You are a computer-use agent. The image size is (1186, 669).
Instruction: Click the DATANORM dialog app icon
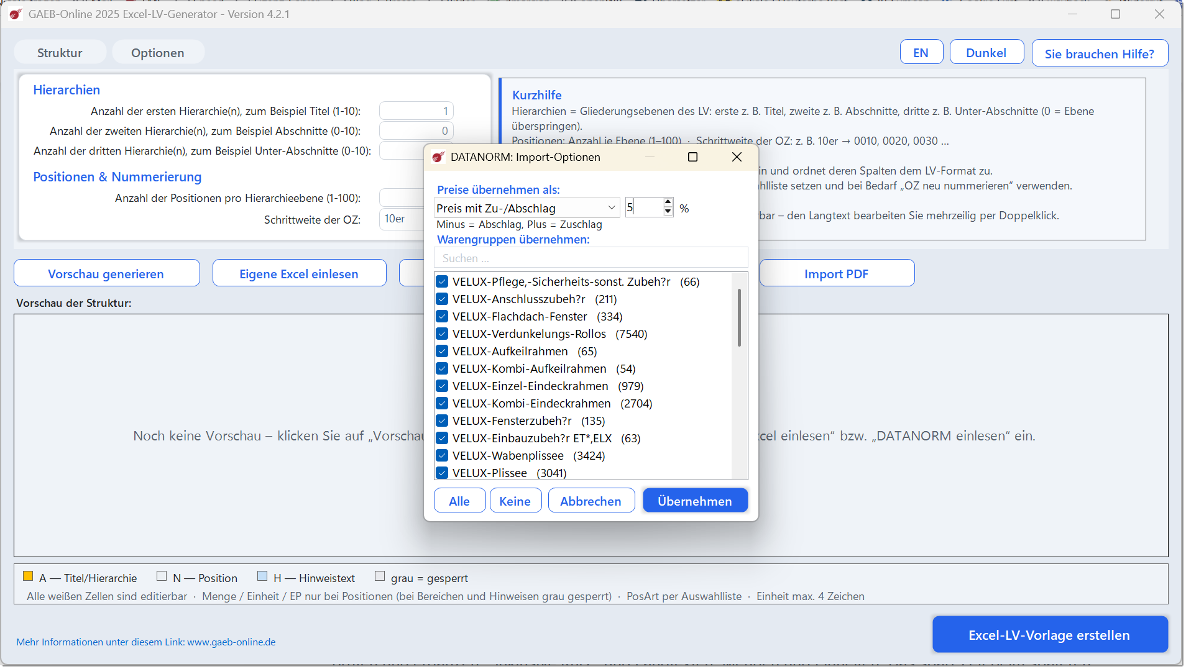439,157
